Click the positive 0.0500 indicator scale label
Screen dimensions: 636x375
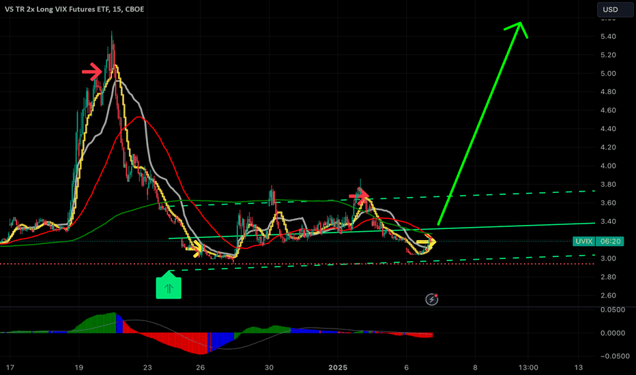(x=613, y=310)
